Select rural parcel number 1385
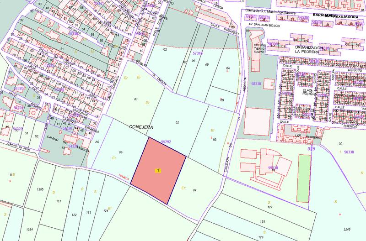366x241 pixels. coord(40,189)
